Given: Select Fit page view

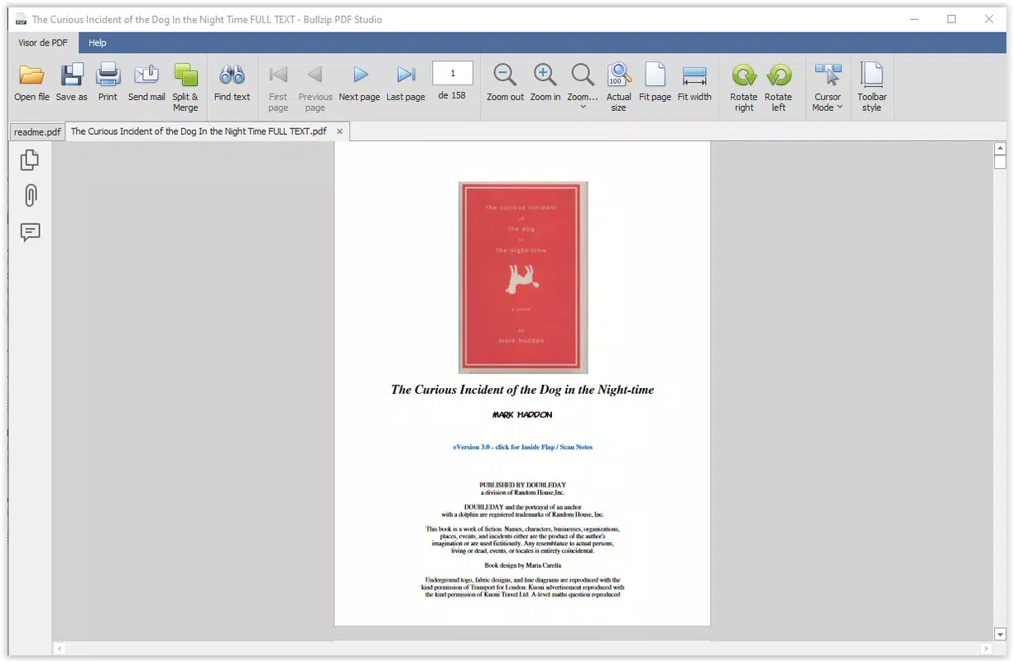Looking at the screenshot, I should [655, 83].
